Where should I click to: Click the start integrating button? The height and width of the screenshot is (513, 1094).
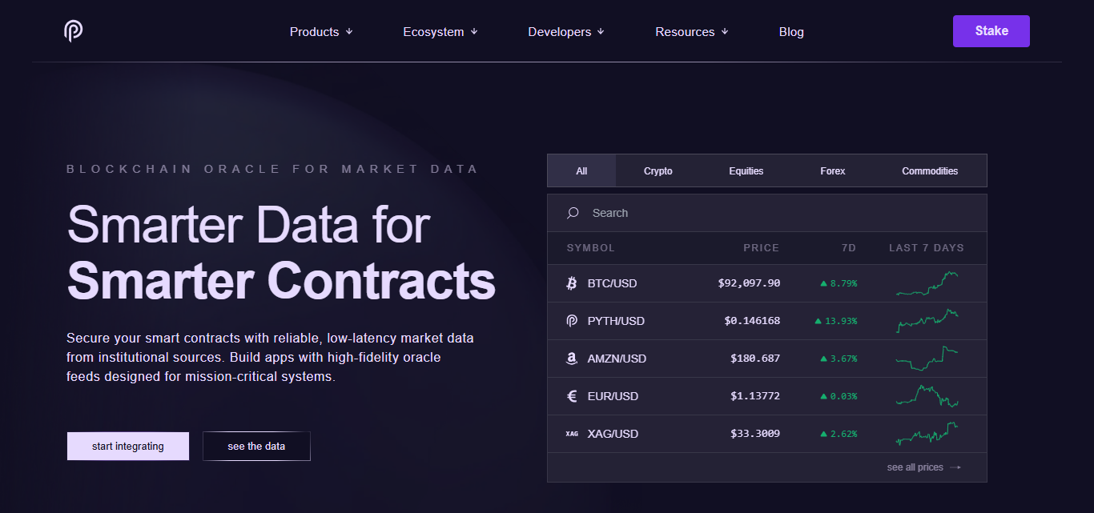[128, 447]
